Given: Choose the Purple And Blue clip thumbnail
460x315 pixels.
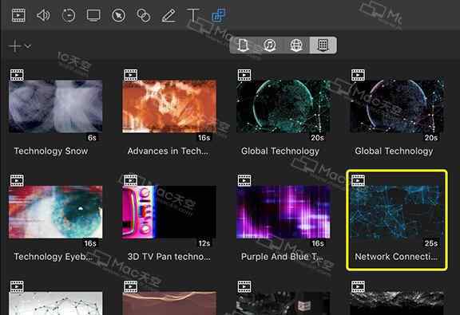Looking at the screenshot, I should point(283,212).
